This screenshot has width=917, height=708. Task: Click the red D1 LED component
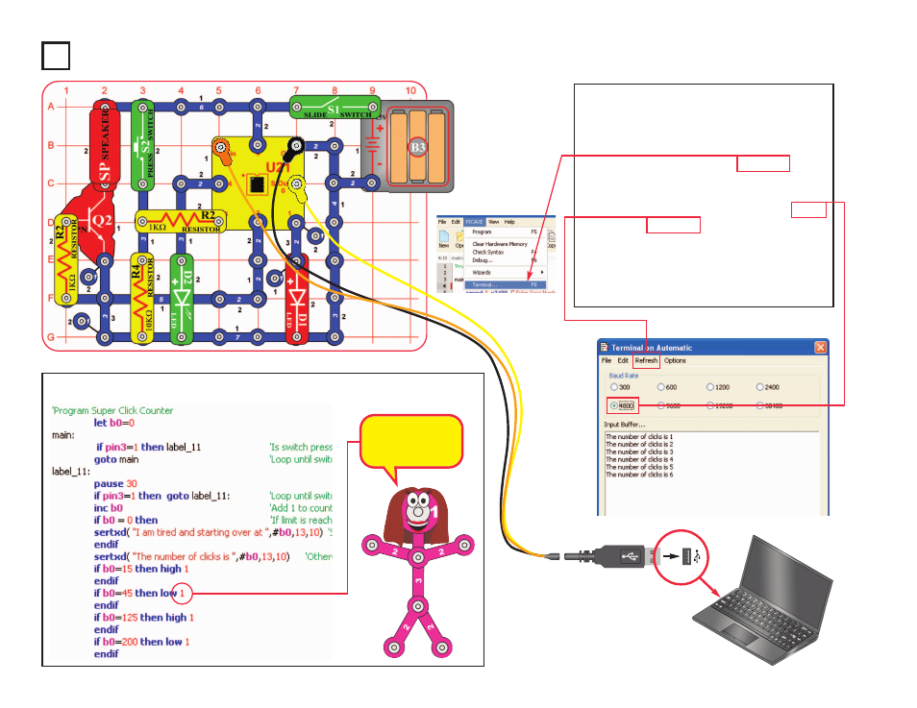coord(297,299)
